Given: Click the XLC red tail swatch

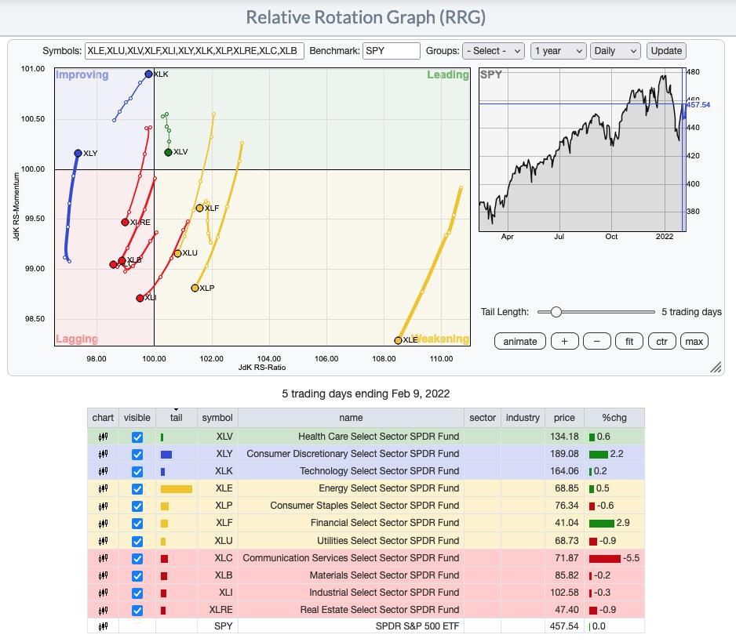Looking at the screenshot, I should [x=164, y=559].
